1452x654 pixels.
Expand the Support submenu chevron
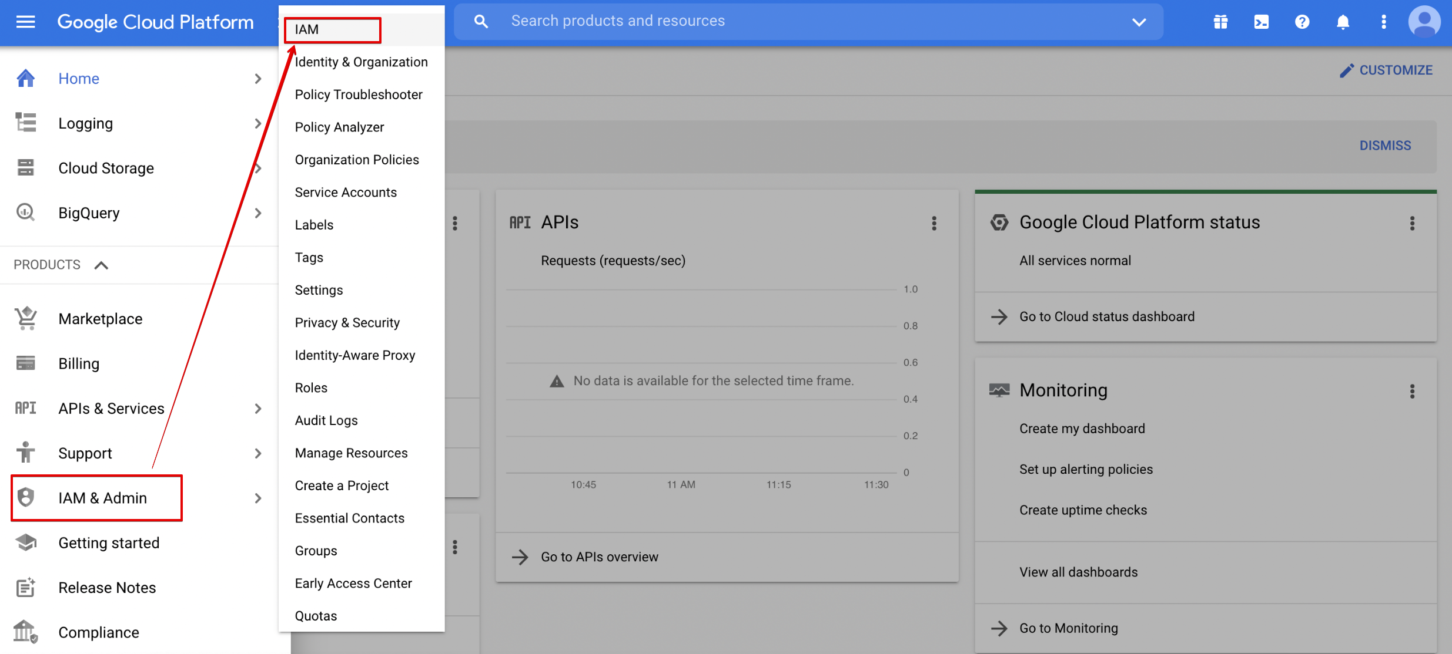tap(258, 453)
